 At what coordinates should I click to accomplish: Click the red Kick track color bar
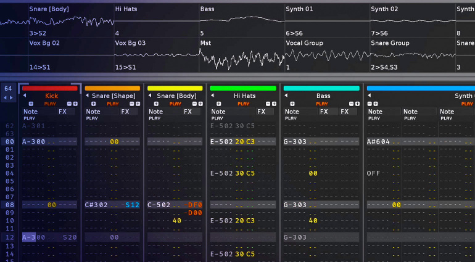coord(51,88)
